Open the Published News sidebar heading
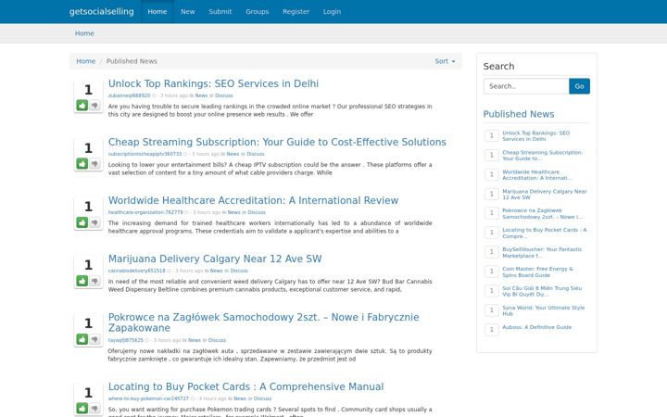The image size is (667, 417). pos(519,114)
